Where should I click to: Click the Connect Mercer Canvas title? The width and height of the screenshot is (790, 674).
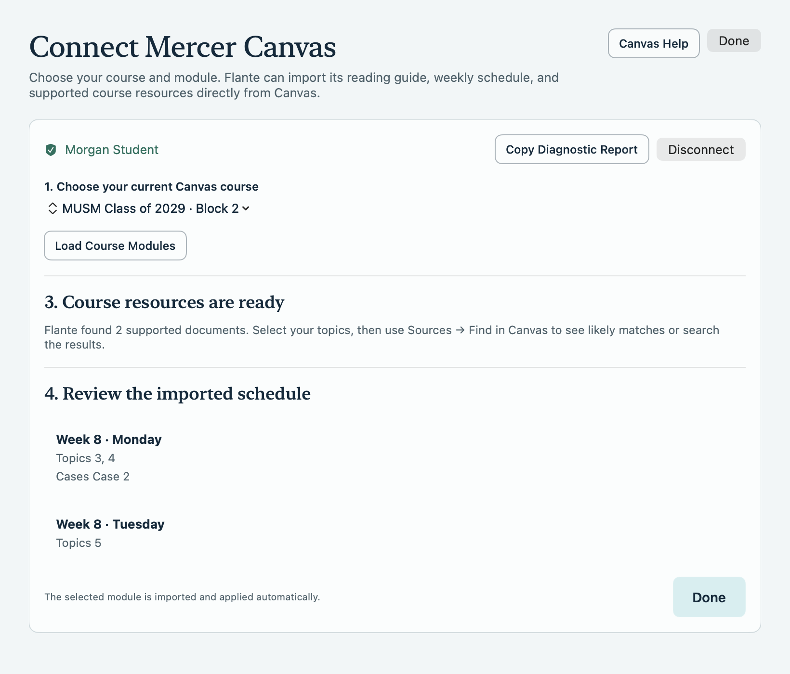tap(183, 47)
